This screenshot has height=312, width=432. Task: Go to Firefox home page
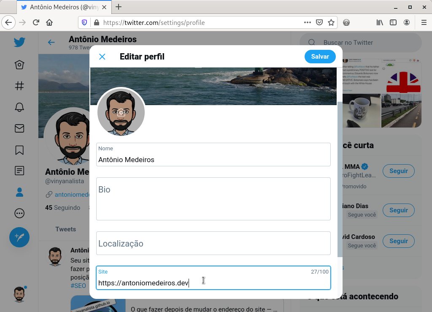(x=49, y=23)
